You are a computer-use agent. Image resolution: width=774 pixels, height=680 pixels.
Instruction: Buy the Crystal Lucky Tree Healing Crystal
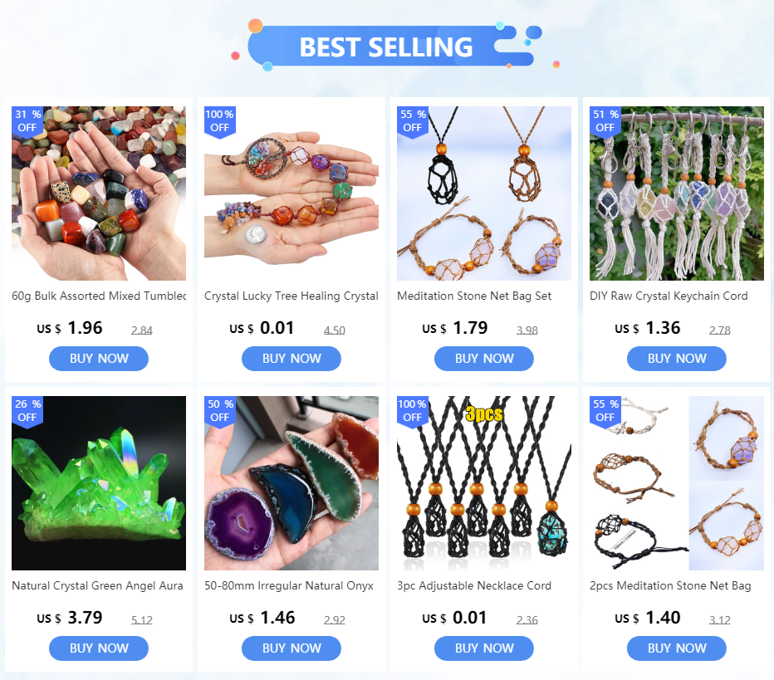pos(291,359)
